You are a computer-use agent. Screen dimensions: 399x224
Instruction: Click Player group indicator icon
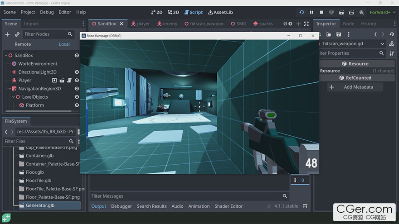coord(54,81)
